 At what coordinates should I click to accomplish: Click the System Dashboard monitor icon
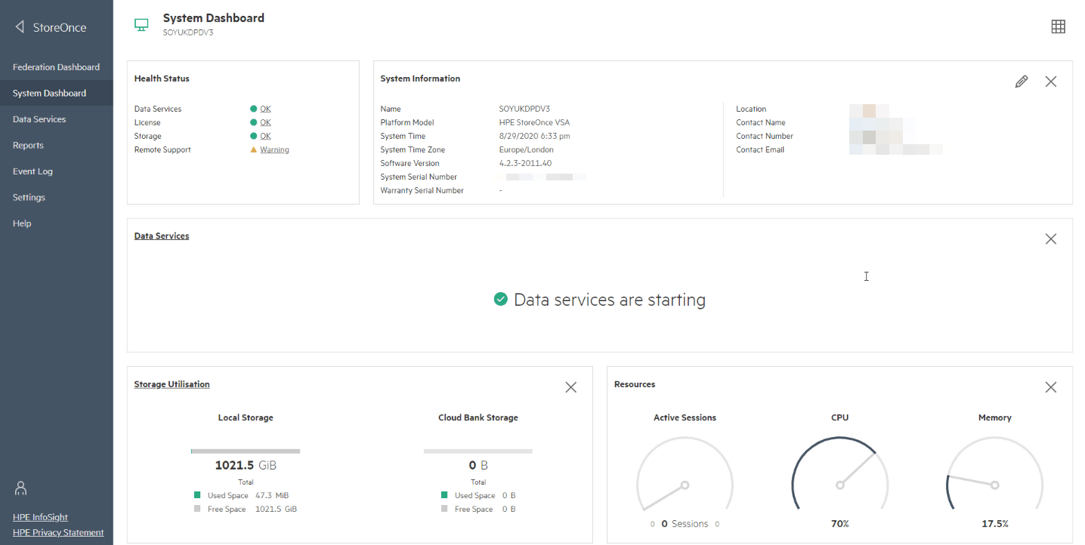[141, 25]
